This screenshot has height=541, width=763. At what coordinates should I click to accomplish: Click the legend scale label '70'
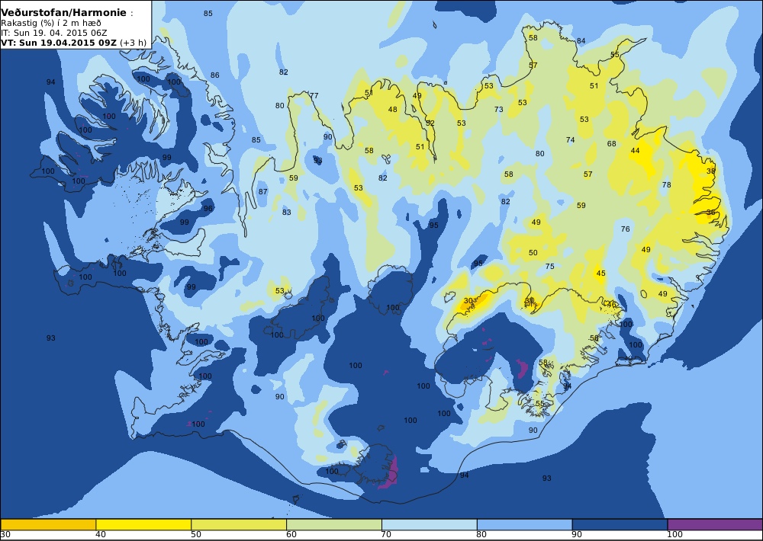[386, 535]
